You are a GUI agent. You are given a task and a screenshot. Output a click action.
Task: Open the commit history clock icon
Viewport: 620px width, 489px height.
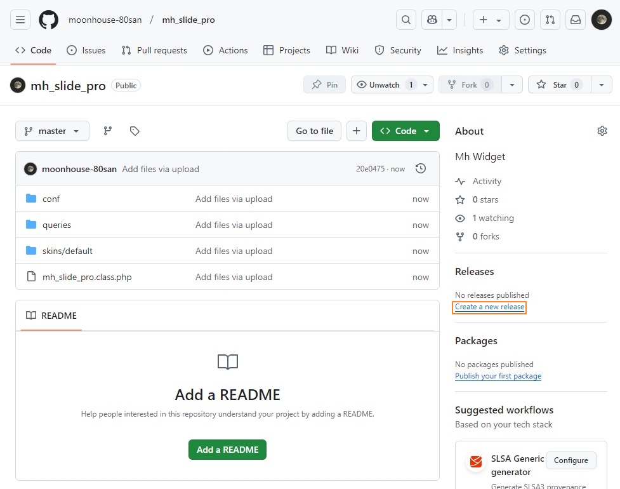[421, 168]
